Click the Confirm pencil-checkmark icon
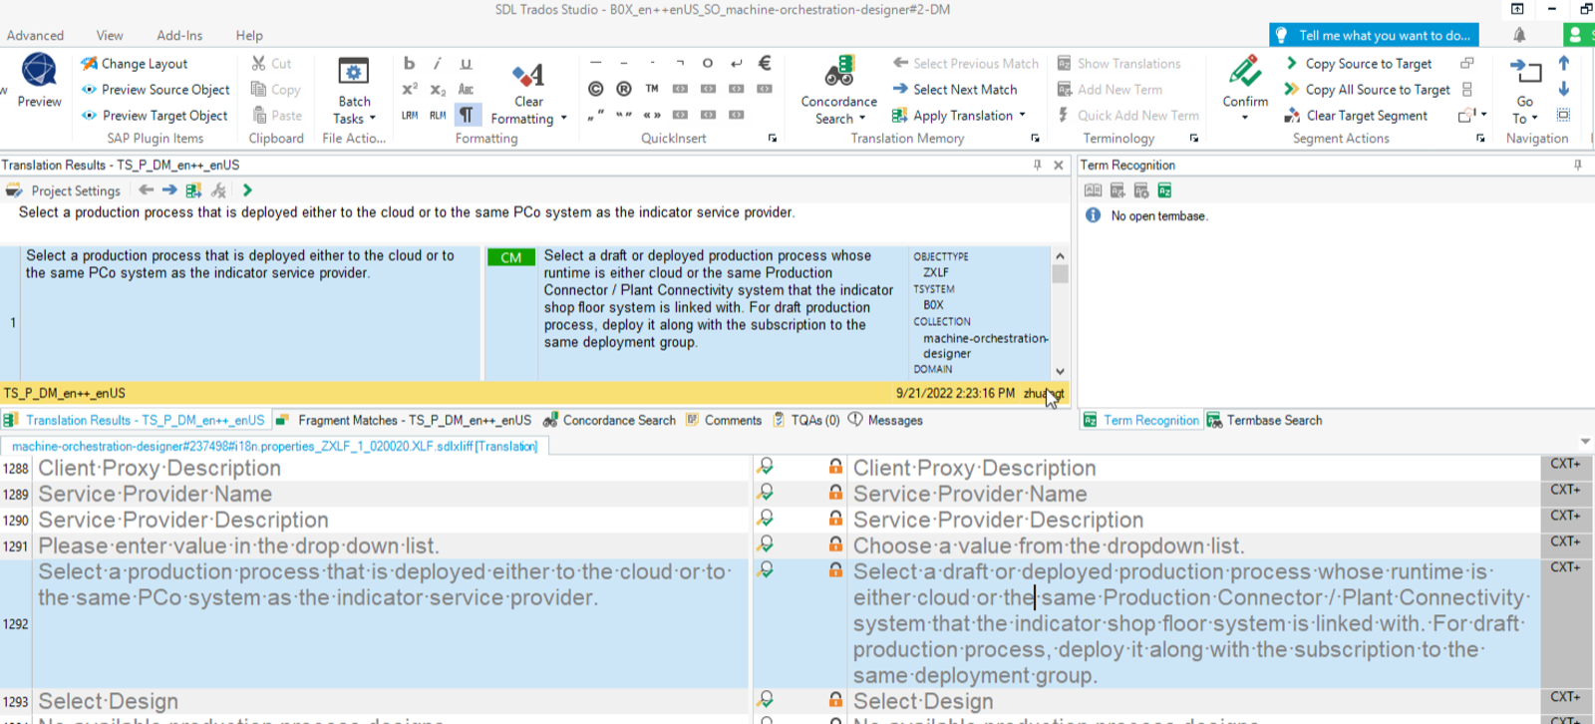This screenshot has width=1595, height=724. point(1245,72)
